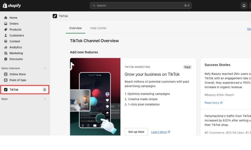The height and width of the screenshot is (150, 251).
Task: Click the Home house icon
Action: pos(6,18)
